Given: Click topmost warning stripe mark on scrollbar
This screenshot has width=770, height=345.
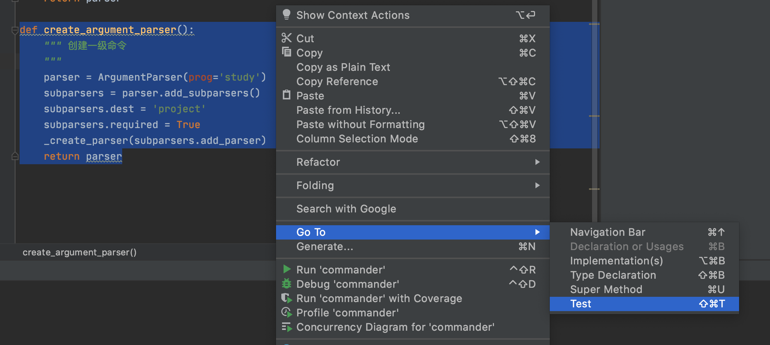Looking at the screenshot, I should click(594, 24).
